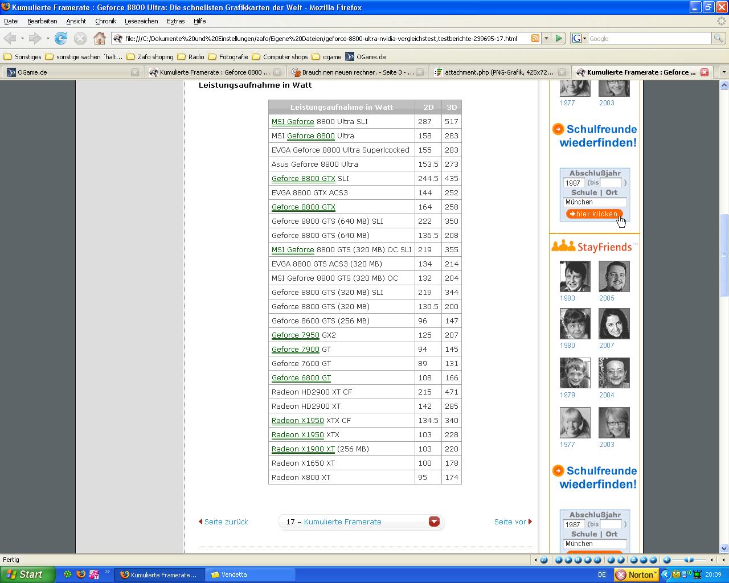The image size is (729, 583).
Task: Click the Schule/Ort 'München' input field
Action: point(595,202)
